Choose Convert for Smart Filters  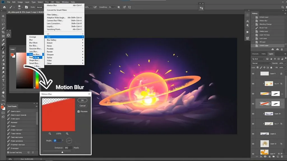click(x=64, y=10)
